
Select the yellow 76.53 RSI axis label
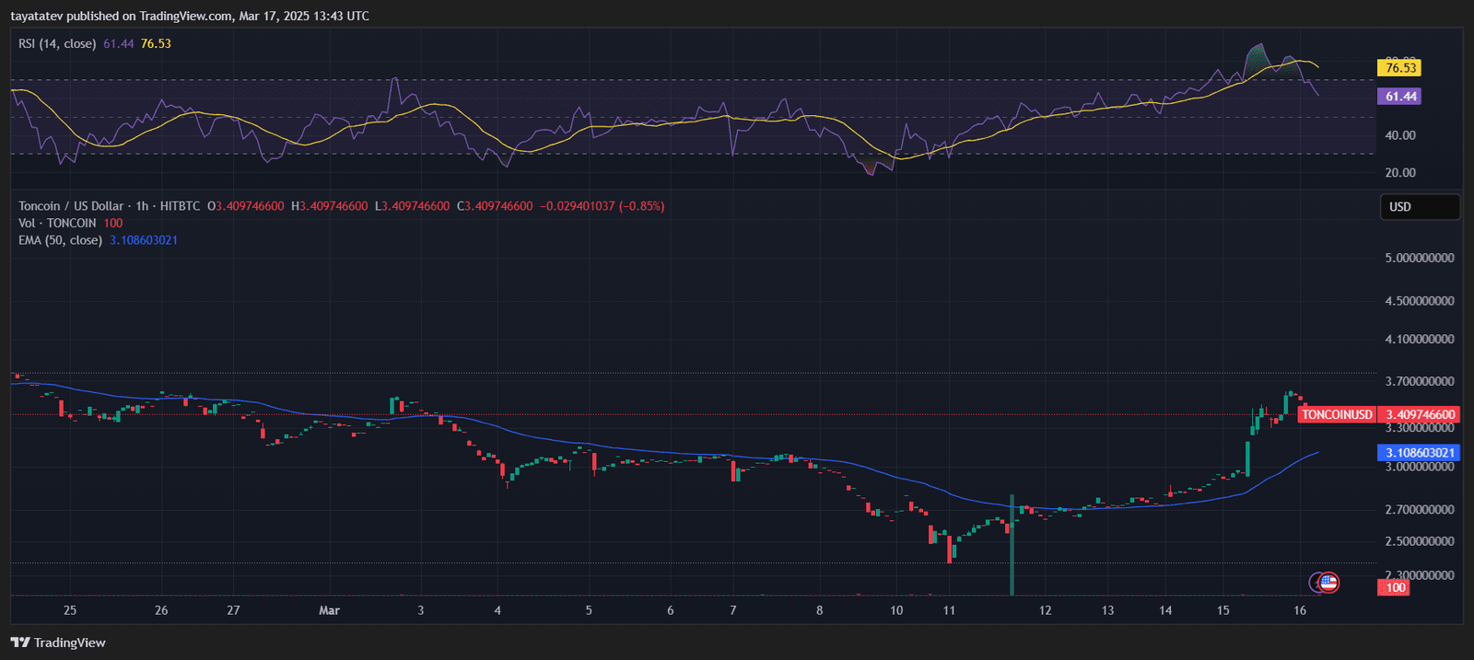[1399, 68]
